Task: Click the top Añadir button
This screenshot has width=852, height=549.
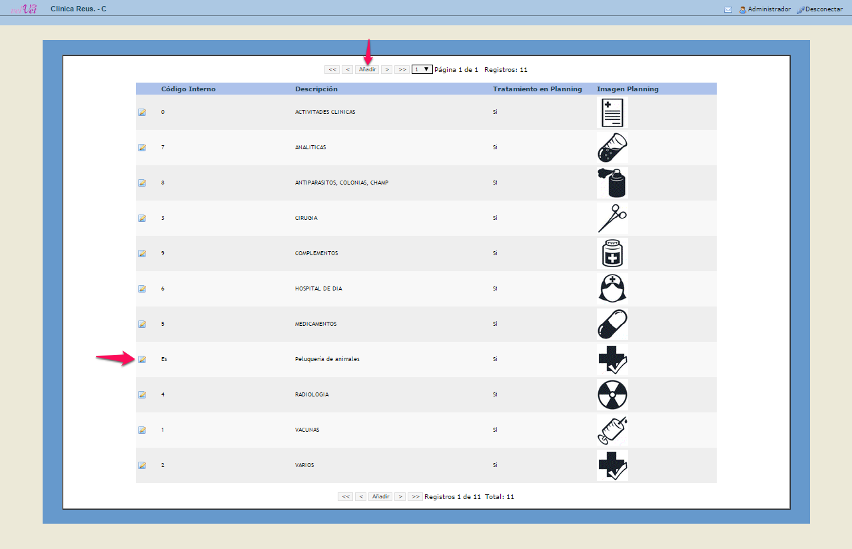Action: [x=367, y=69]
